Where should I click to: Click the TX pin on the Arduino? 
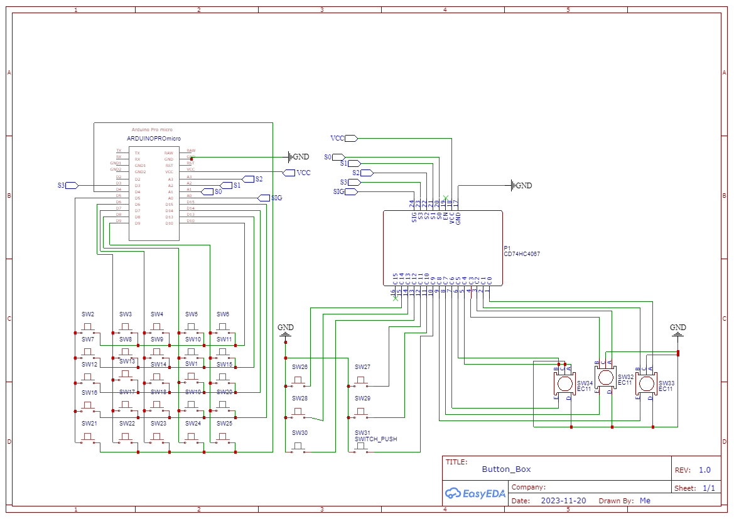click(x=122, y=152)
